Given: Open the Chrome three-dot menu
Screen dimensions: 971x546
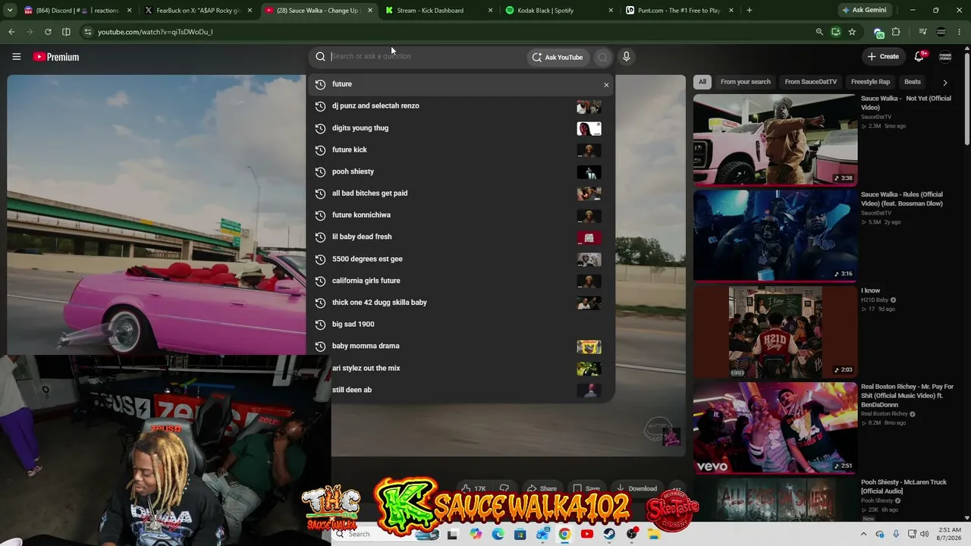Looking at the screenshot, I should pyautogui.click(x=960, y=32).
